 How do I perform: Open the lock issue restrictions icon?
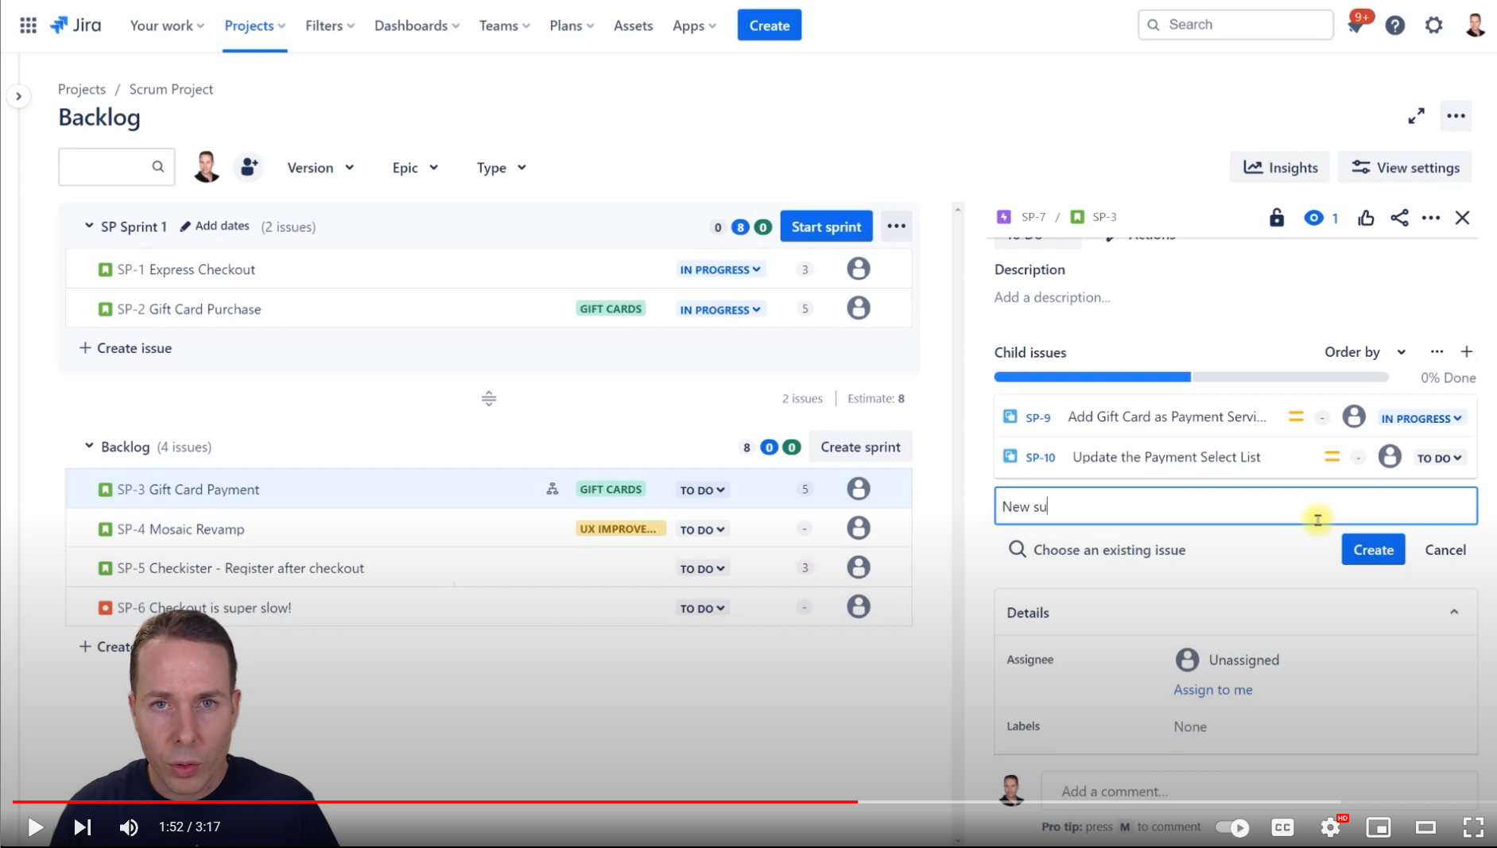1276,218
